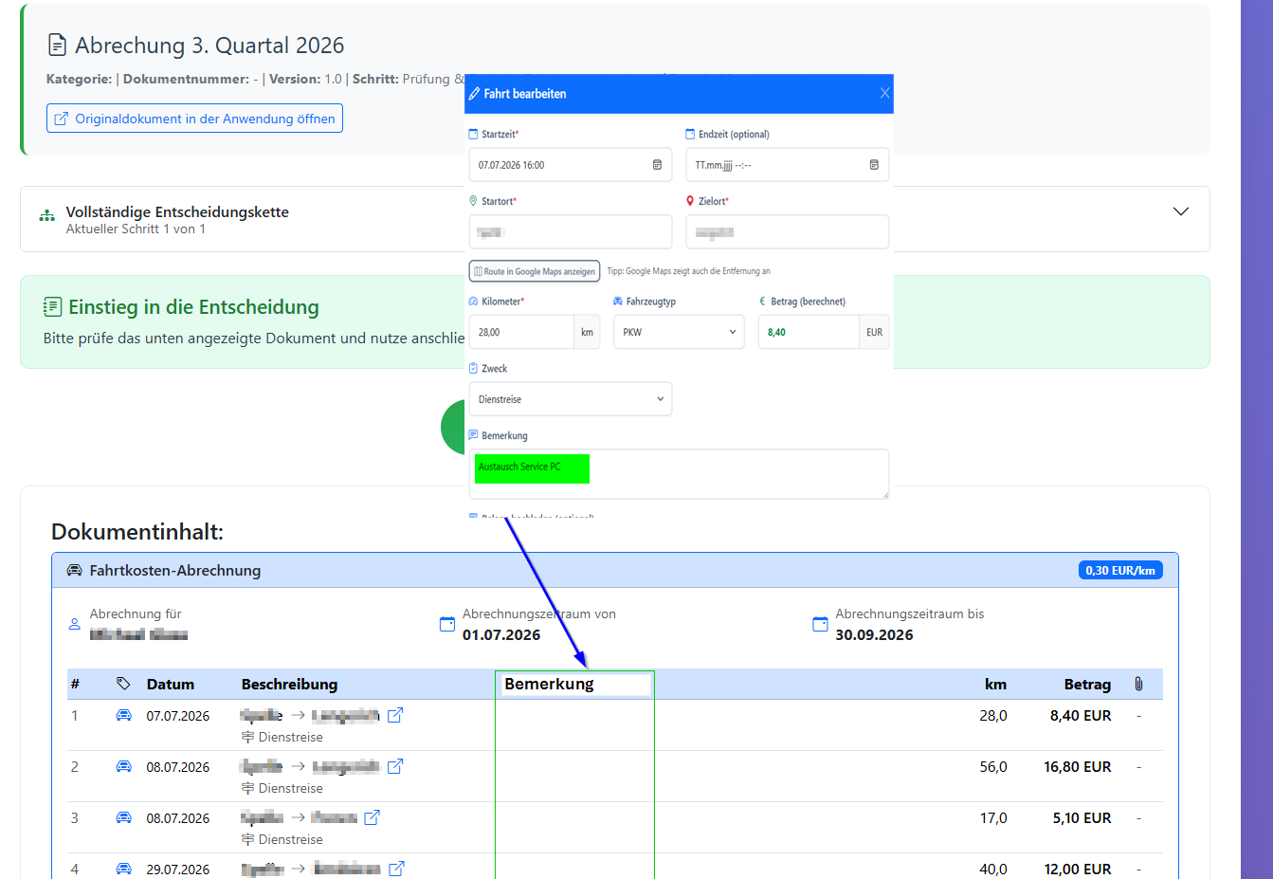Image resolution: width=1273 pixels, height=879 pixels.
Task: Close the Fahrt bearbeiten dialog
Action: pos(884,93)
